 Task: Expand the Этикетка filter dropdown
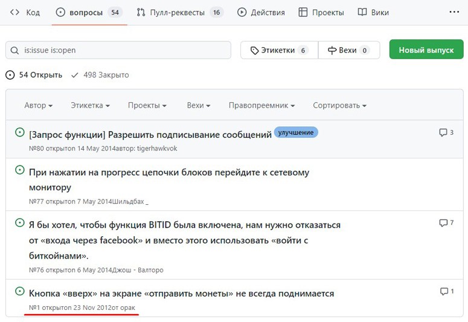[90, 106]
